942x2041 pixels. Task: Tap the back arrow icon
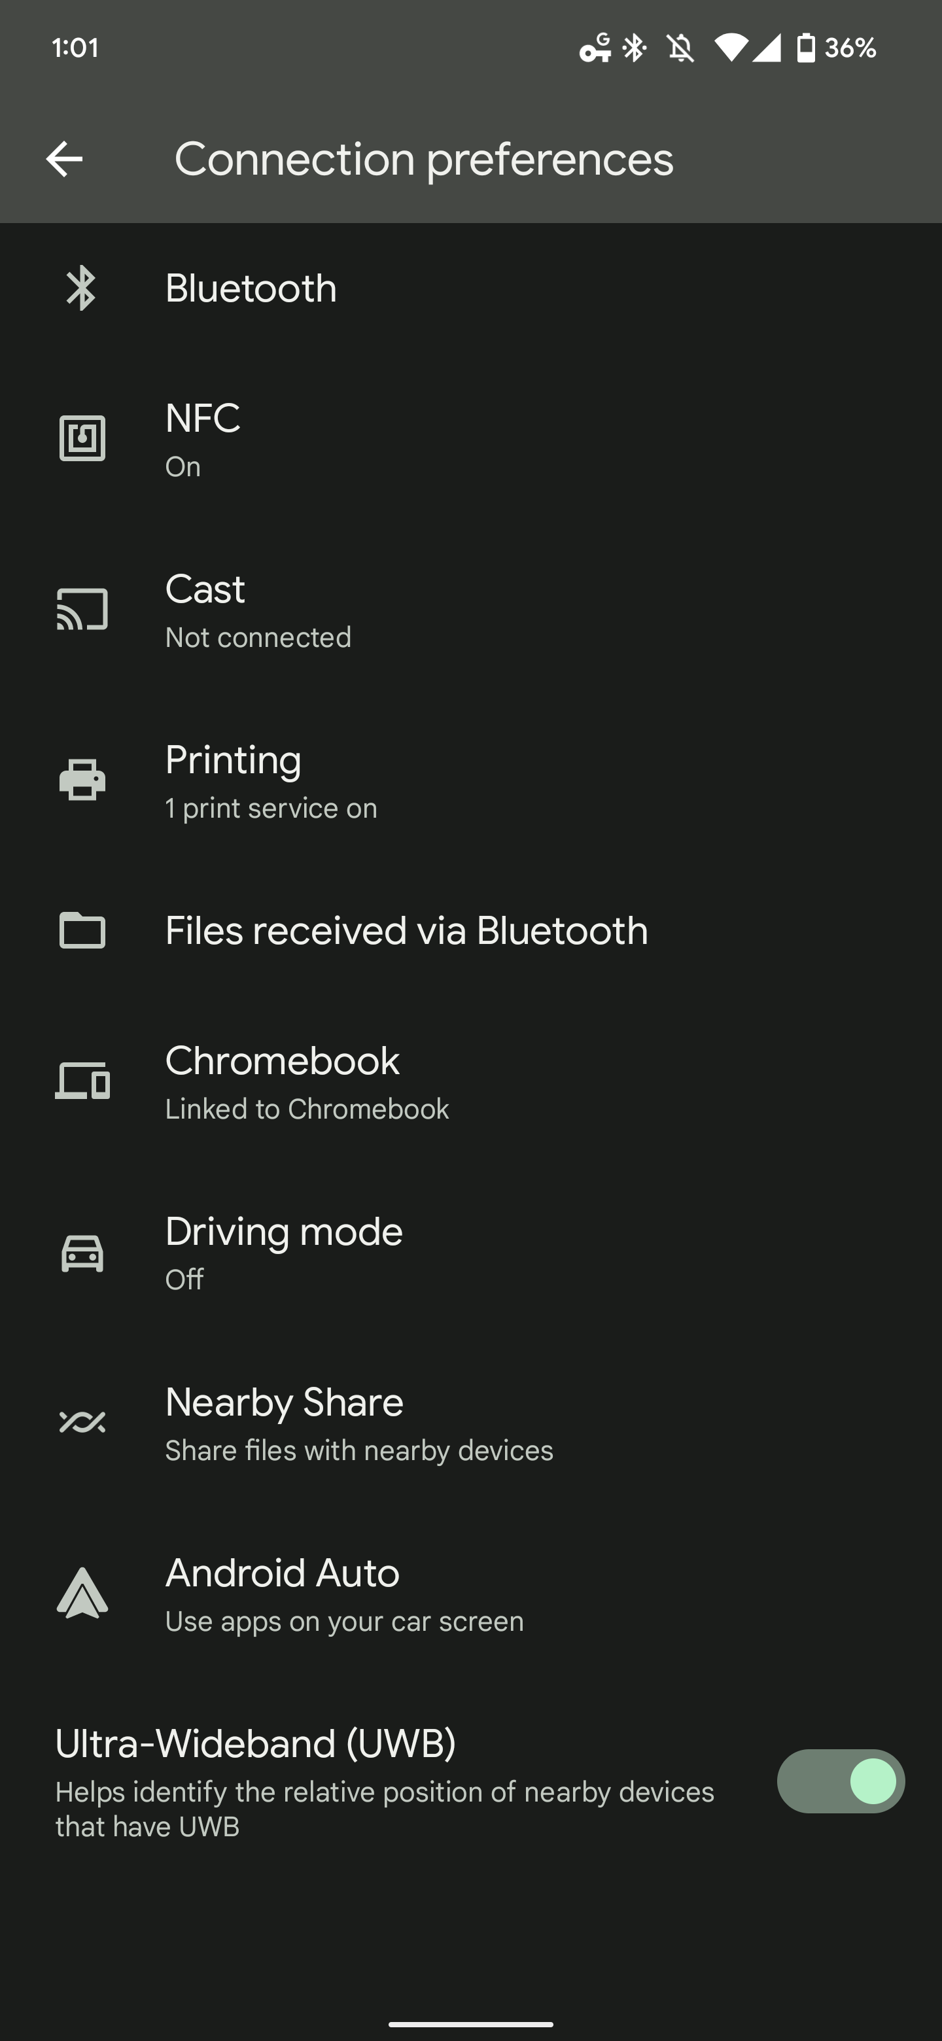point(64,159)
